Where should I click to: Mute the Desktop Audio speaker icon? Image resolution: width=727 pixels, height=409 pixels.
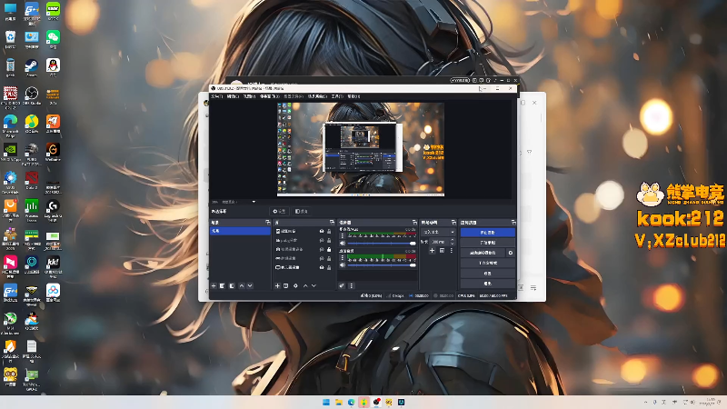[x=343, y=265]
